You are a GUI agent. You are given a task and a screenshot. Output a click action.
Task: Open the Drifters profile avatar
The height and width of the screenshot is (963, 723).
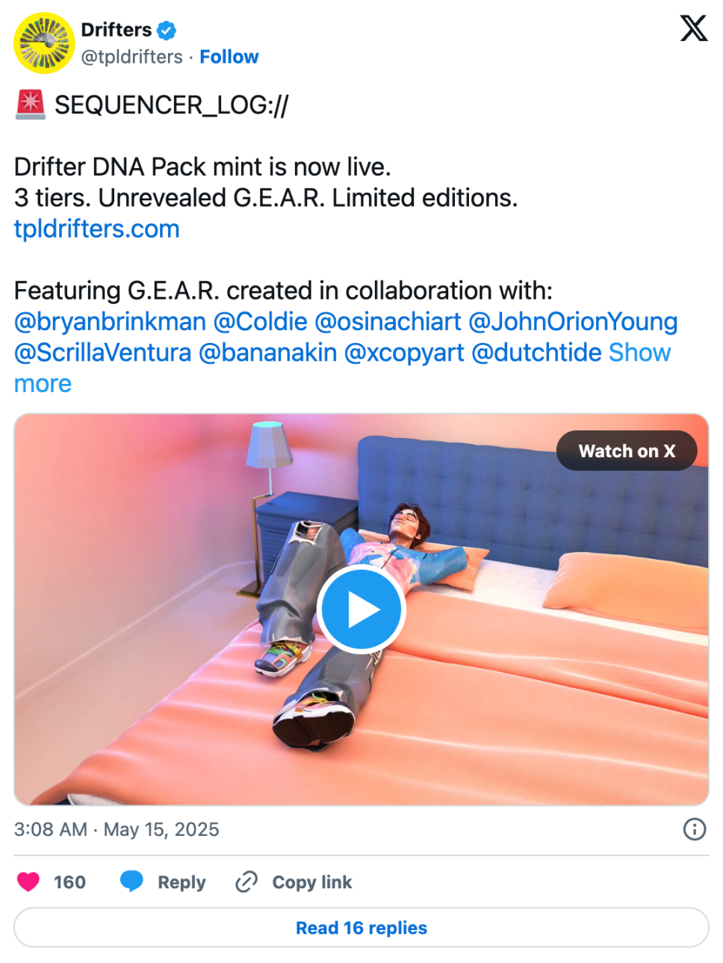click(x=44, y=43)
